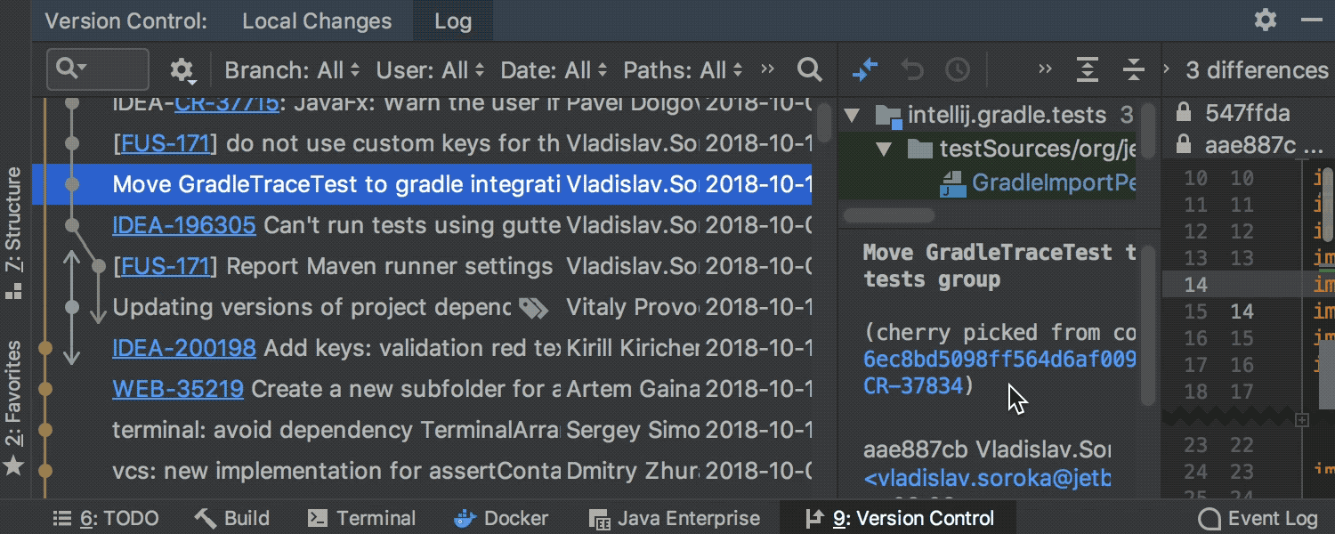The width and height of the screenshot is (1335, 534).
Task: Click the tag icon on Updating versions commit
Action: [534, 308]
